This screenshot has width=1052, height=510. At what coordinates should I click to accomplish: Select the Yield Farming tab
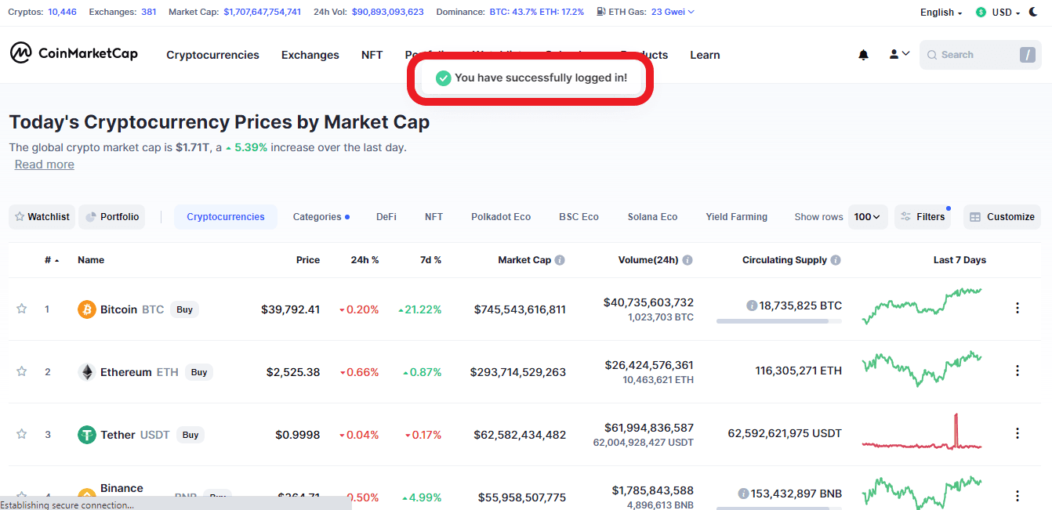coord(736,217)
